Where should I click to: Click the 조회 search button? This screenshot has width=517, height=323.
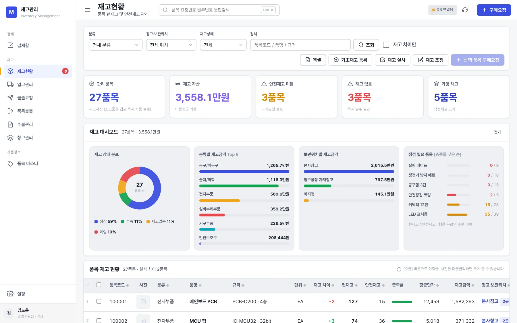(x=366, y=45)
